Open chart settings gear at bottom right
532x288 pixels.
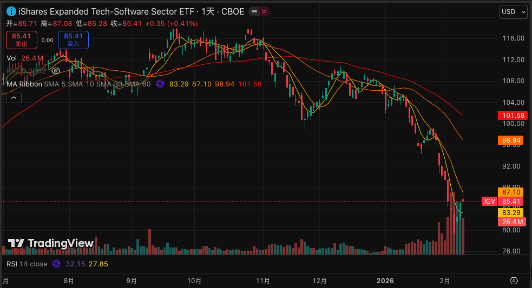pyautogui.click(x=514, y=281)
